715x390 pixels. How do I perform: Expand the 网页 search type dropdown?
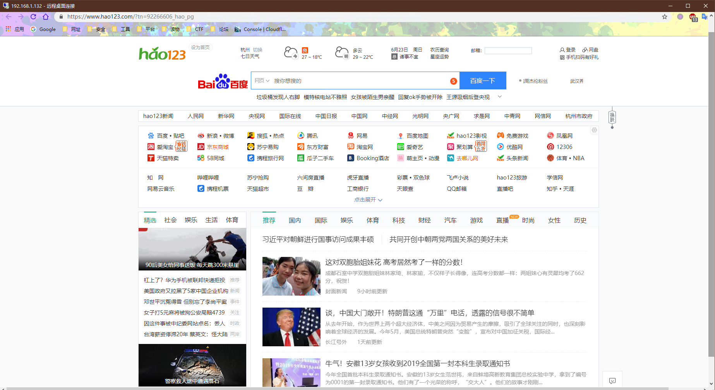(x=262, y=80)
